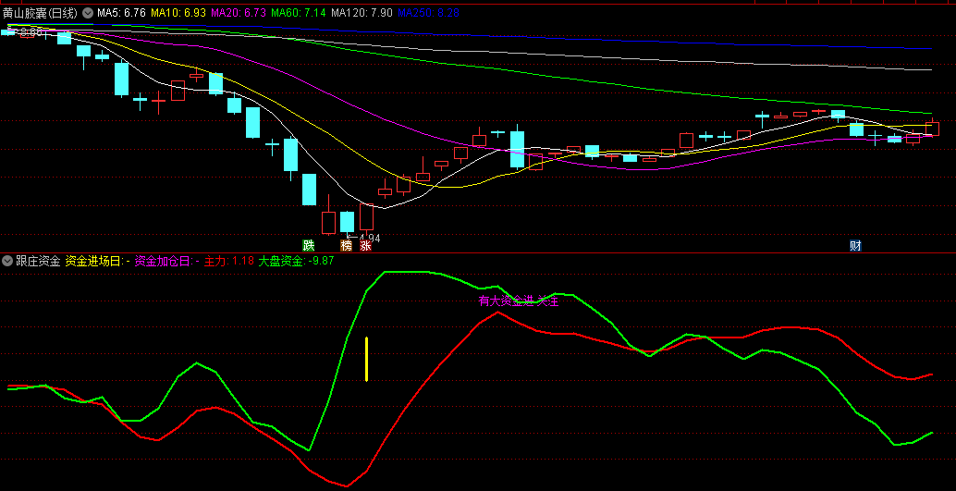Click the 资金加仓日 indicator label
This screenshot has height=491, width=956.
166,261
